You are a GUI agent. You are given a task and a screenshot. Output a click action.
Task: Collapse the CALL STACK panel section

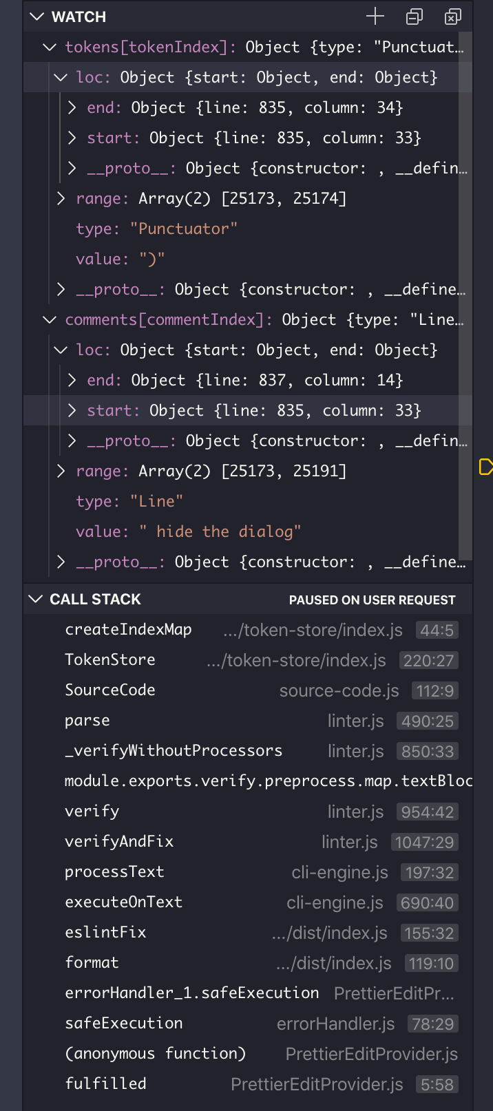coord(36,599)
